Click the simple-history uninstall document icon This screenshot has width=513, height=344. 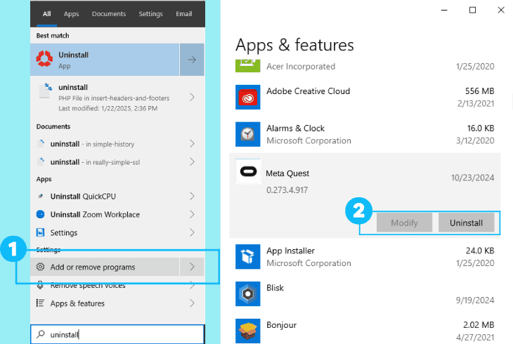tap(41, 143)
